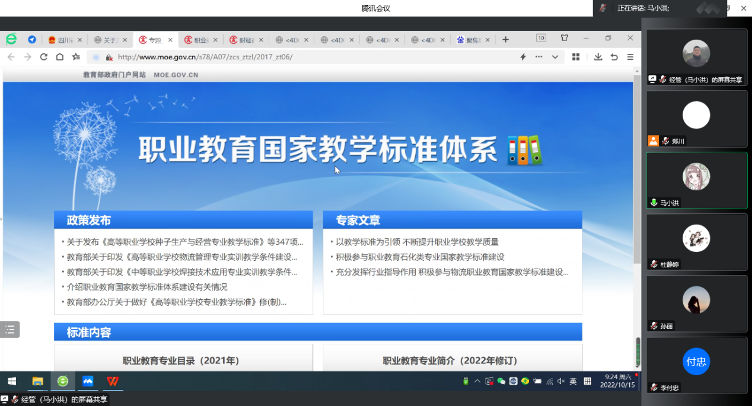Go to the browser home page icon
This screenshot has height=406, width=752.
[59, 57]
